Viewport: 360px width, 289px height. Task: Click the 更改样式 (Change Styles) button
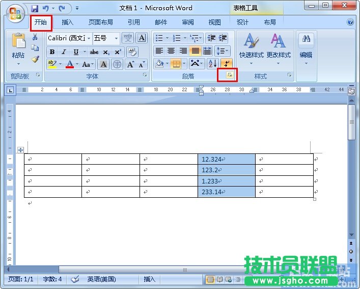(x=278, y=48)
